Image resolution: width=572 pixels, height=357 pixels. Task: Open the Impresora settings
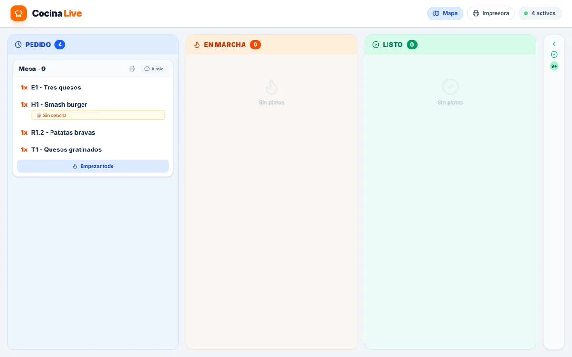(x=491, y=13)
